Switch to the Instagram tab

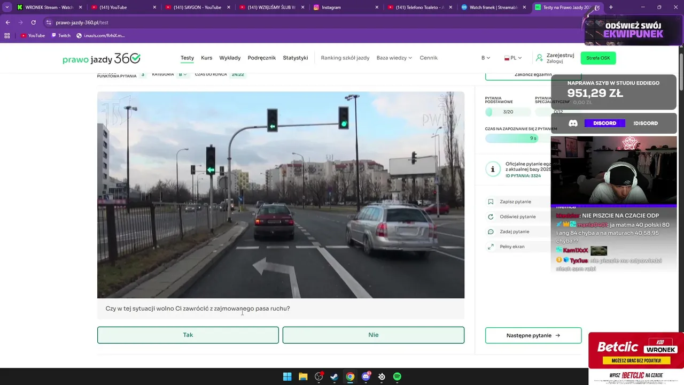point(346,7)
